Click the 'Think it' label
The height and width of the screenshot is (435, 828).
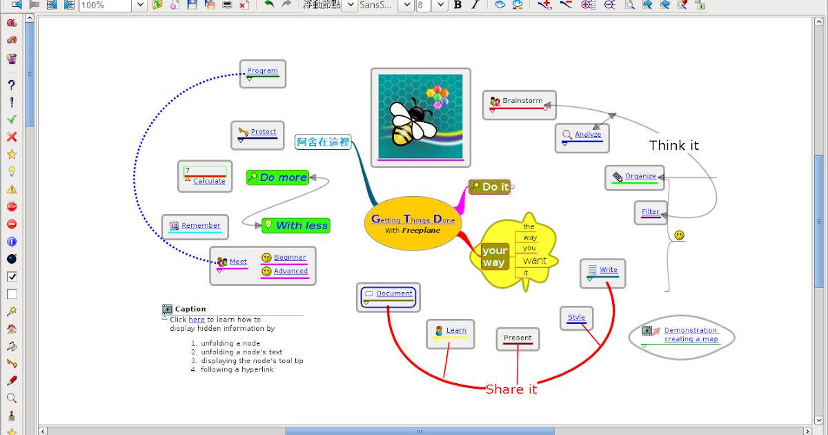click(674, 145)
